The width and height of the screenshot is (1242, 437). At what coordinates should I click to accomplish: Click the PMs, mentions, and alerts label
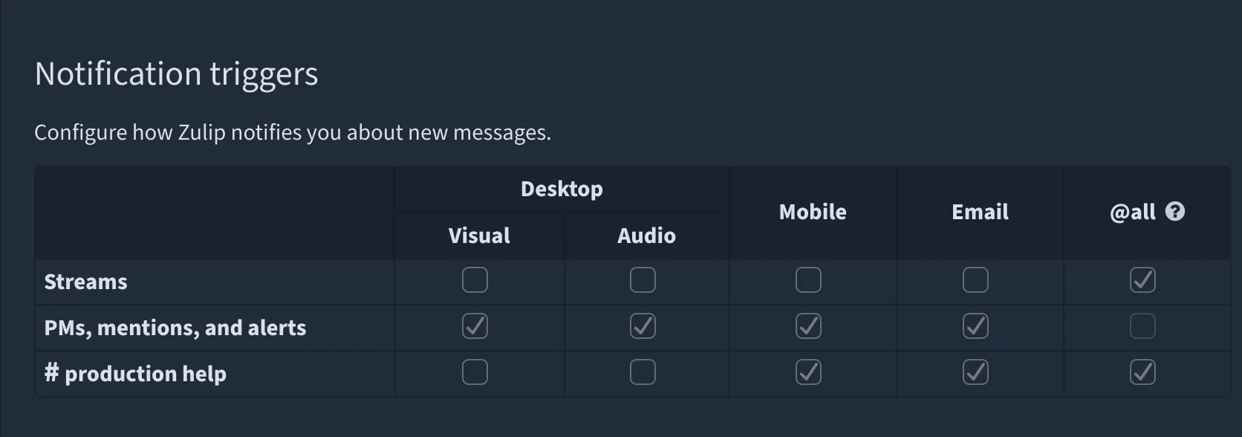point(175,328)
